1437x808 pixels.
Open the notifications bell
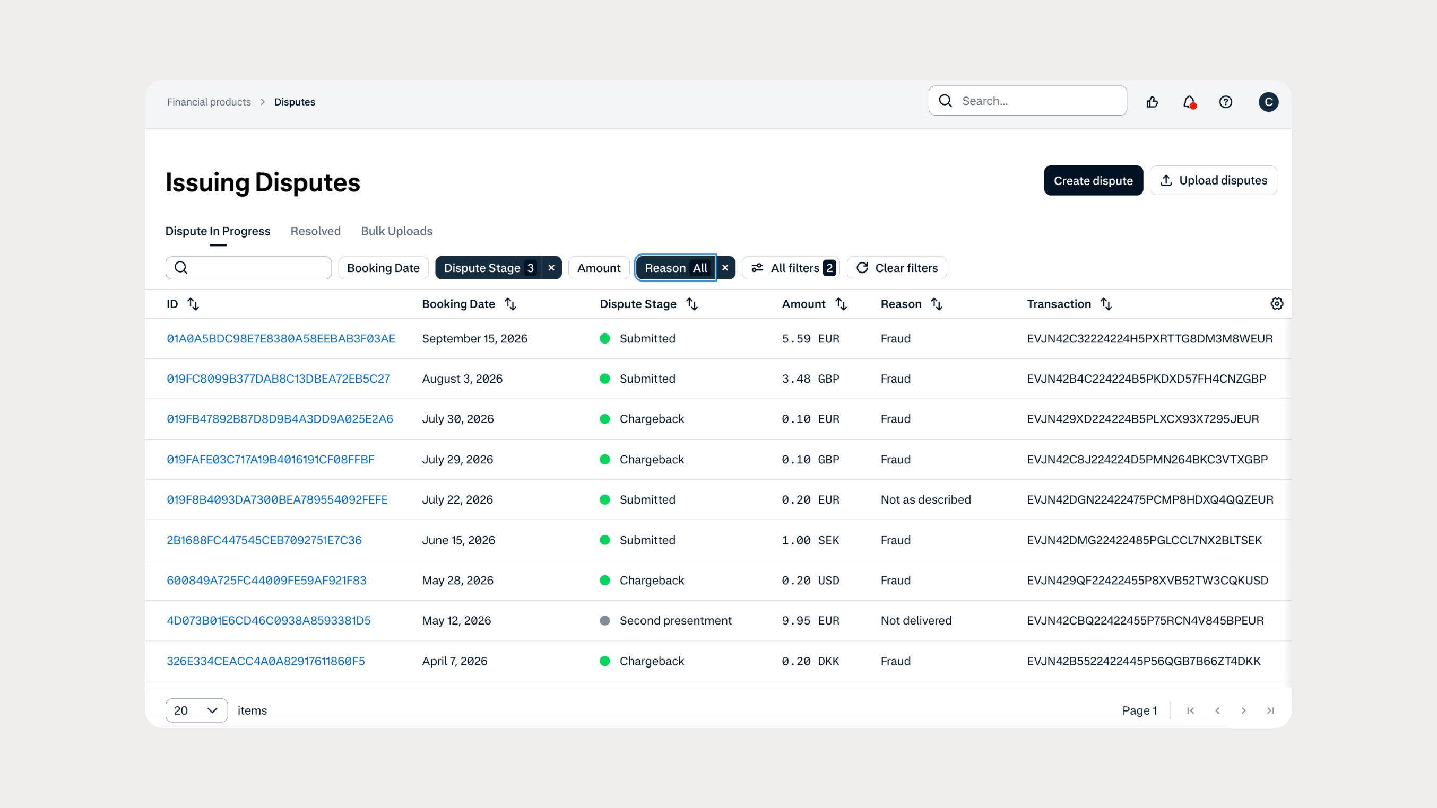pyautogui.click(x=1189, y=102)
